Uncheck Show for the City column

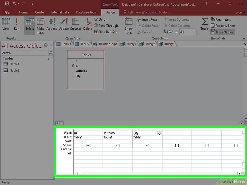pos(147,145)
